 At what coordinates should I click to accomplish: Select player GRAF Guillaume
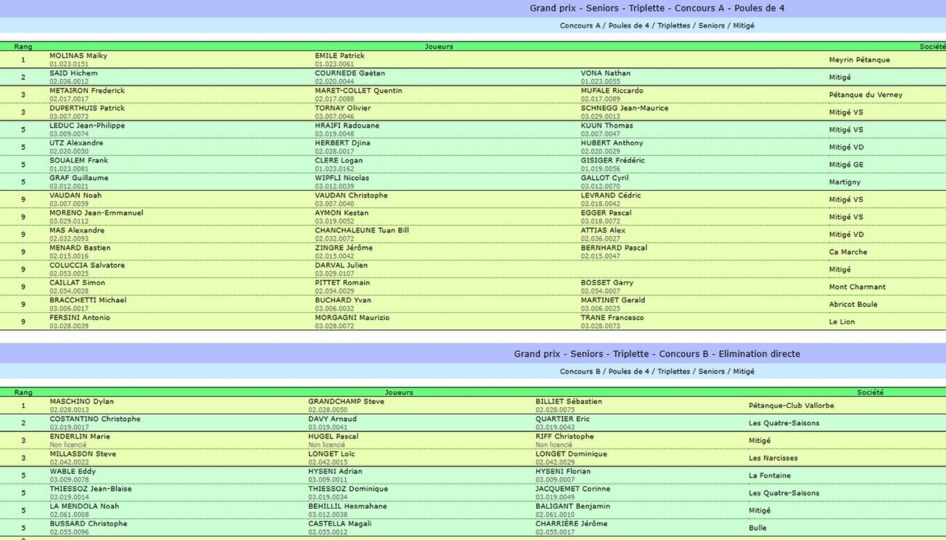coord(78,178)
